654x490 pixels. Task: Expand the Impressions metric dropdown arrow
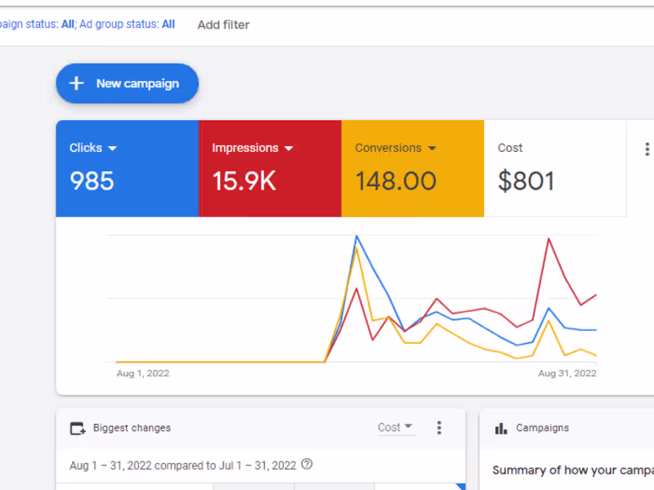288,149
